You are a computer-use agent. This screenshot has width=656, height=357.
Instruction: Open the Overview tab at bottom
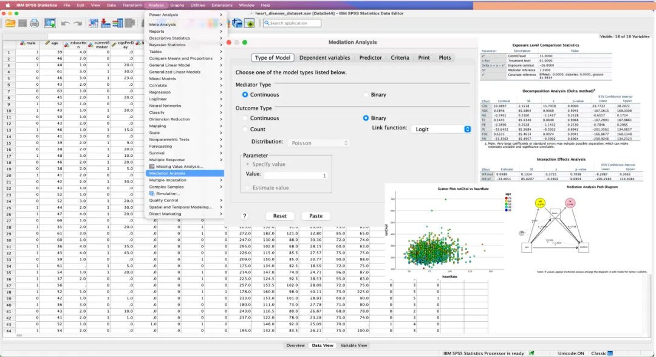click(x=295, y=345)
